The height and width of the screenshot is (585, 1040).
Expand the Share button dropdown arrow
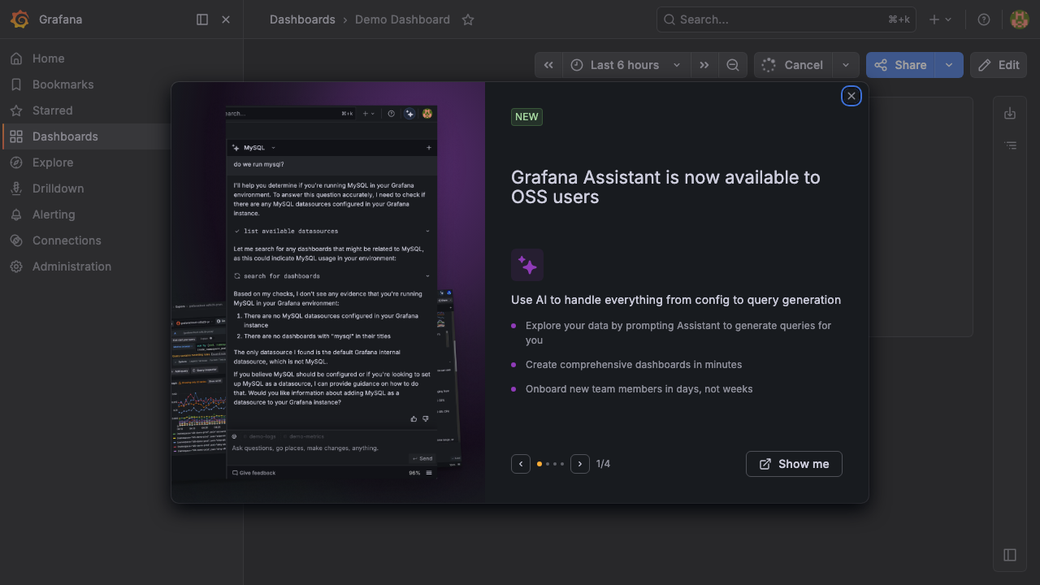(x=950, y=65)
